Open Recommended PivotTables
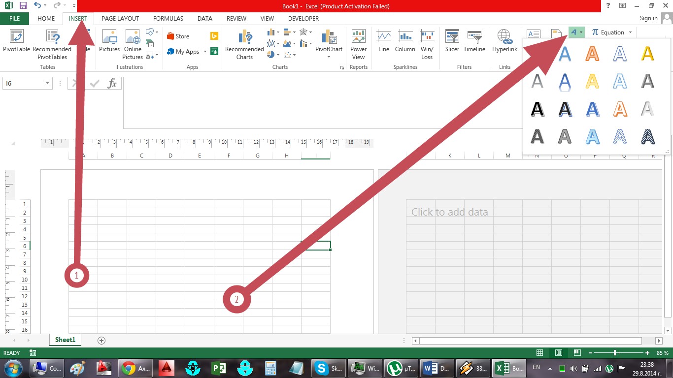The width and height of the screenshot is (673, 378). tap(52, 44)
